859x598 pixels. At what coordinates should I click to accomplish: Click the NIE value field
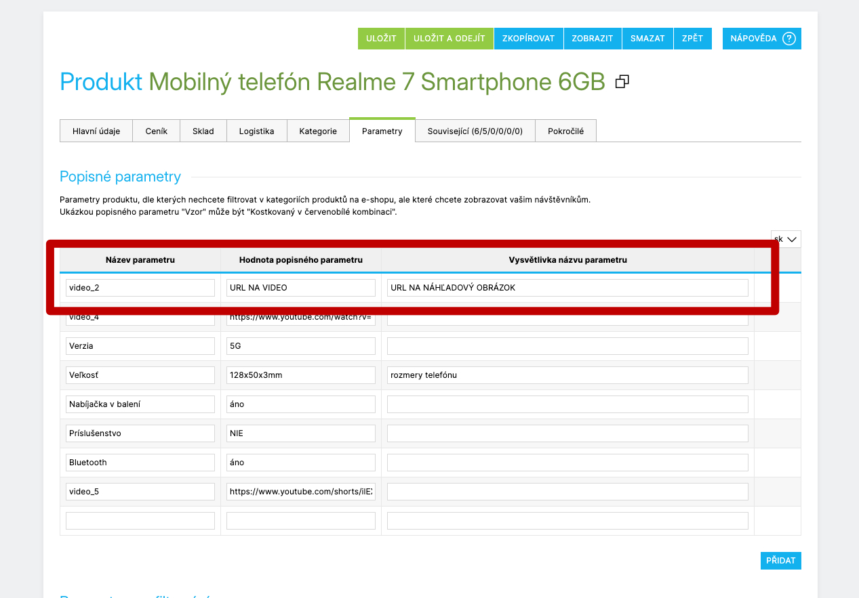(301, 433)
